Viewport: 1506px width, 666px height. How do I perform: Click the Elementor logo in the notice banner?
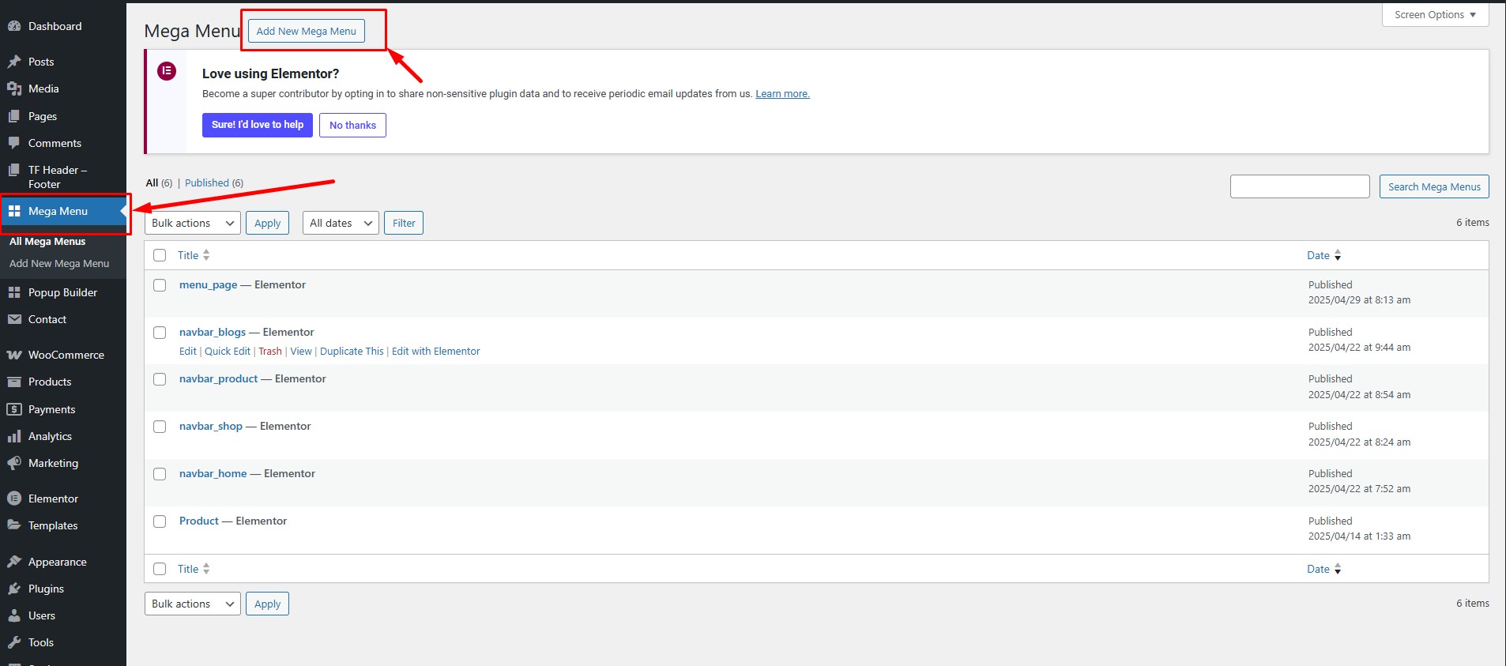(x=167, y=71)
